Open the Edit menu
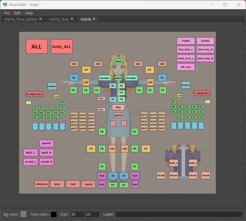Viewport: 246px width, 221px height. tap(17, 13)
